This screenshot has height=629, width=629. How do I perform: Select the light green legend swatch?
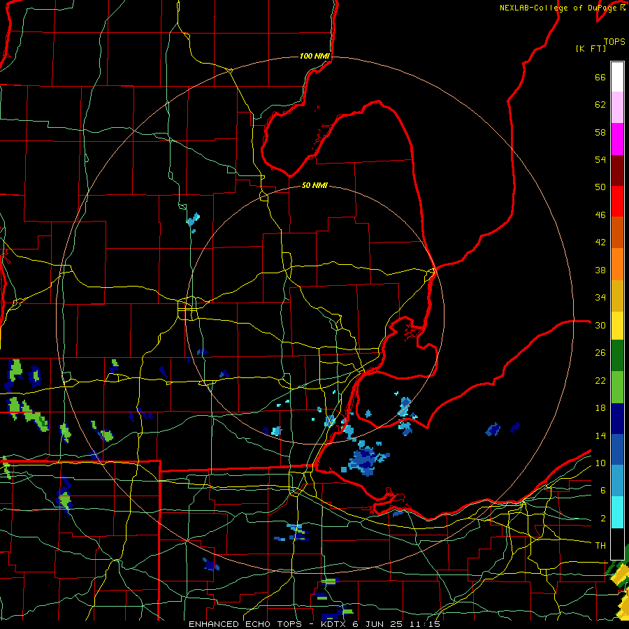(617, 387)
